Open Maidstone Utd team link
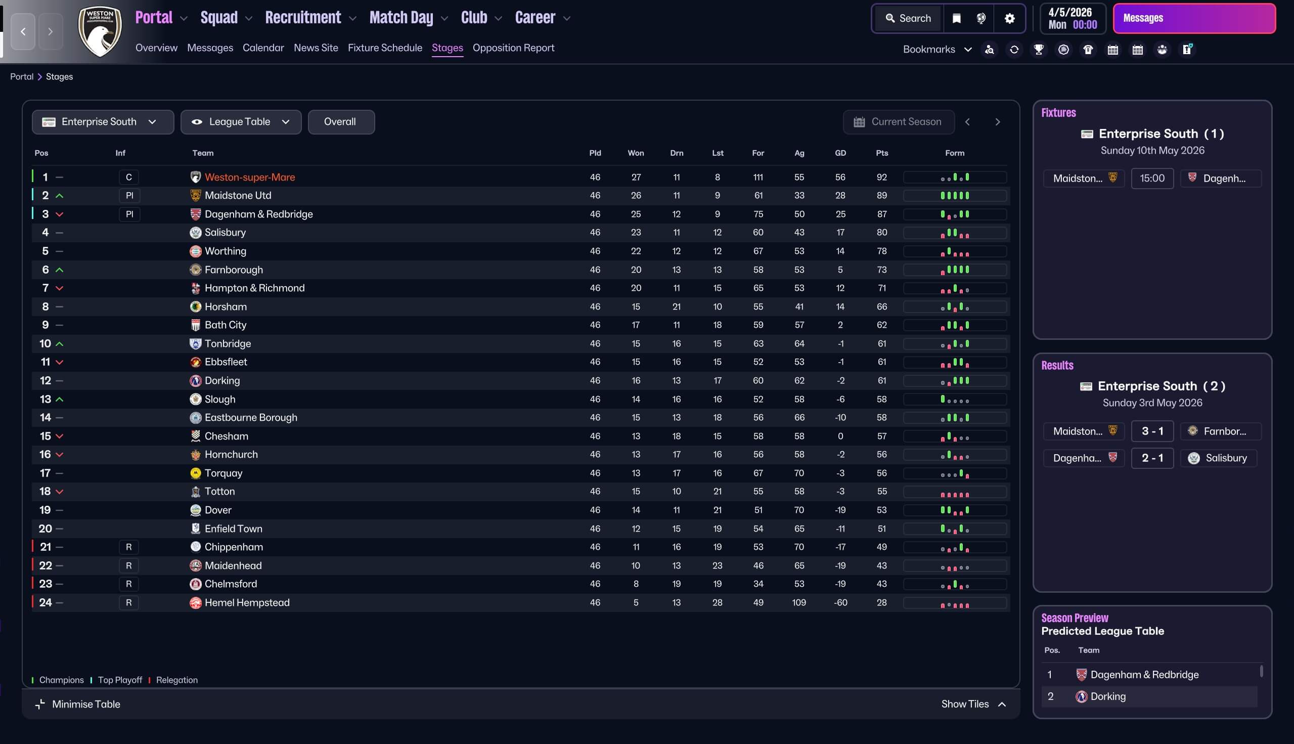This screenshot has width=1294, height=744. pyautogui.click(x=238, y=196)
